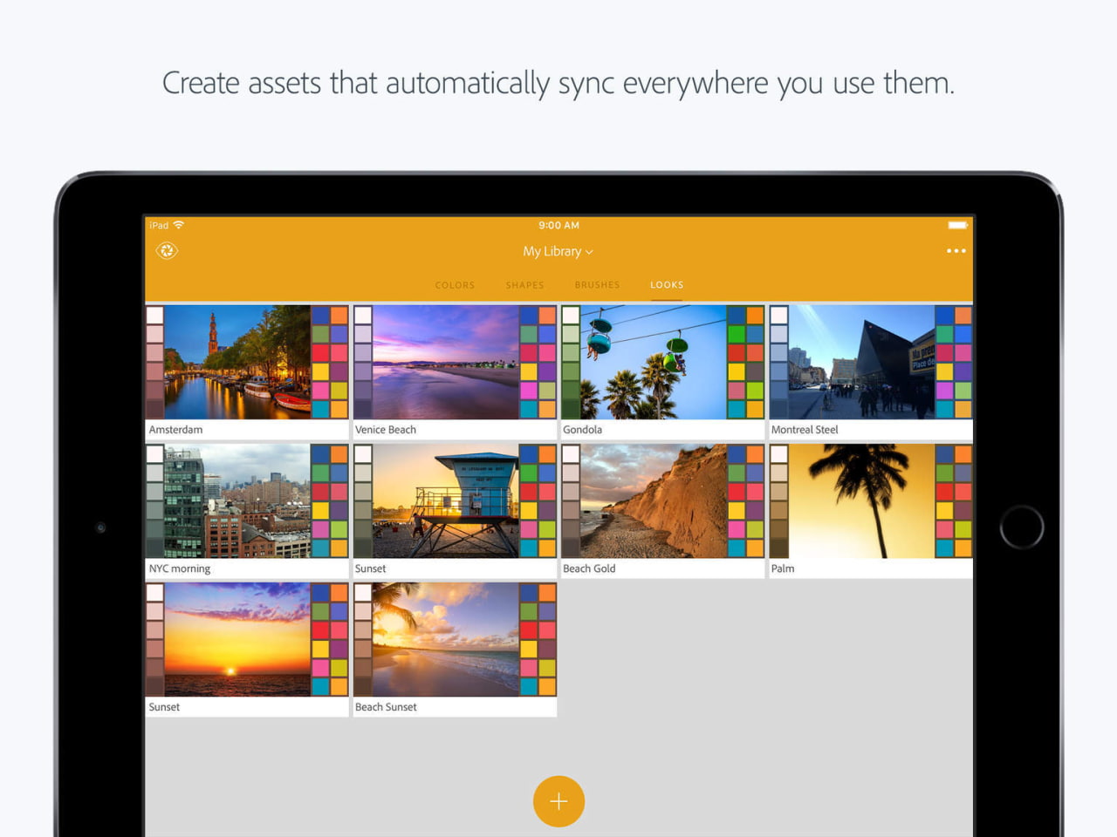Expand the My Library dropdown
The width and height of the screenshot is (1117, 837).
click(558, 251)
